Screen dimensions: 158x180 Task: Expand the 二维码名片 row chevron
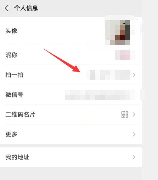click(x=134, y=114)
